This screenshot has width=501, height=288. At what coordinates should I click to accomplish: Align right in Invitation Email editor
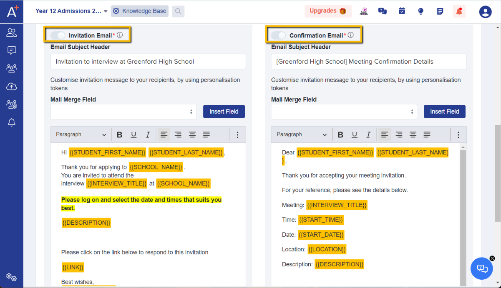coord(178,135)
